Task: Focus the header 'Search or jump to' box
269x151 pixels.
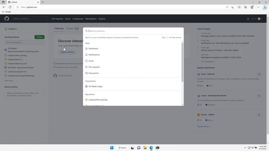Action: (x=30, y=18)
